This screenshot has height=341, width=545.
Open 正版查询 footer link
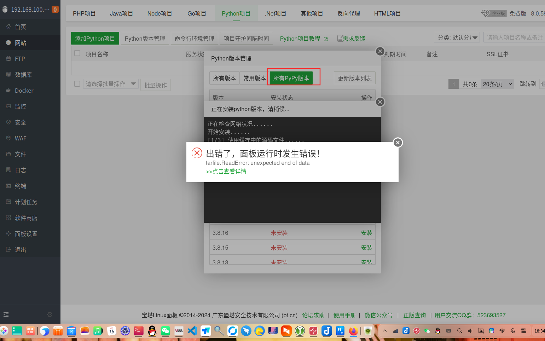click(414, 315)
